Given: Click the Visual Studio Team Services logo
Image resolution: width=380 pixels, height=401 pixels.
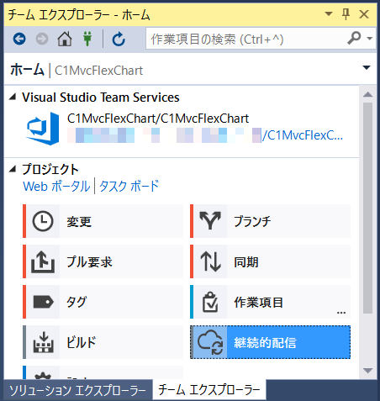Looking at the screenshot, I should [x=43, y=129].
